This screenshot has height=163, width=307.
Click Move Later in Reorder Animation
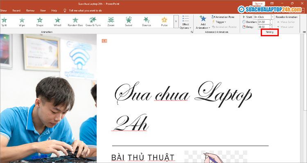(x=285, y=27)
